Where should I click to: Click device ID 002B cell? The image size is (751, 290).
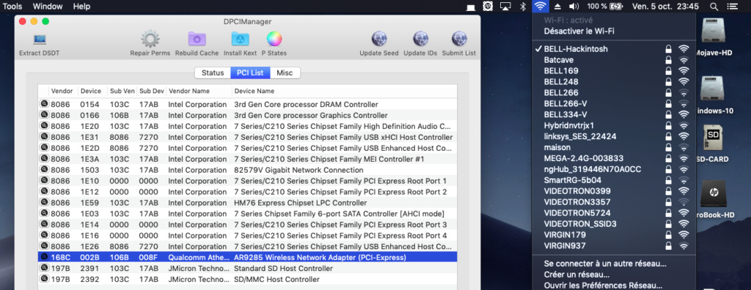(x=90, y=258)
